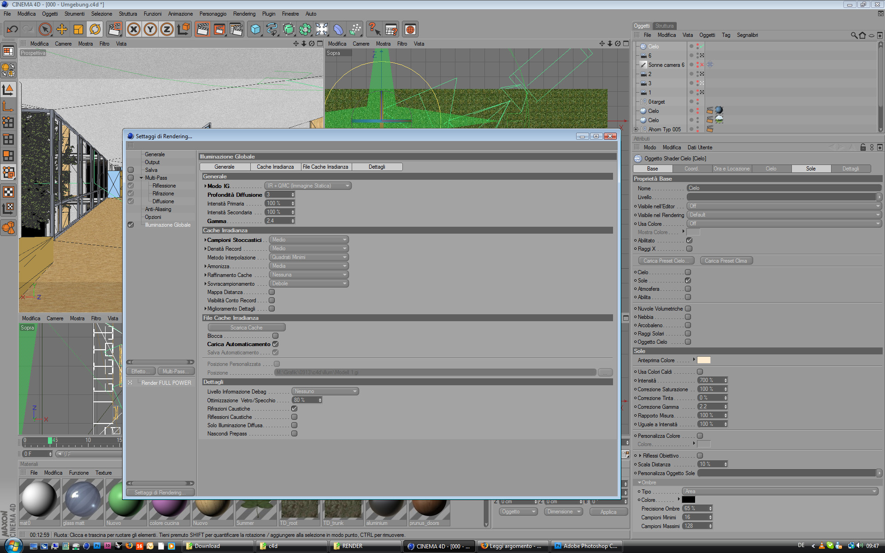Toggle Rifrazioni Caustiche checkbox
Viewport: 885px width, 553px height.
pyautogui.click(x=294, y=409)
